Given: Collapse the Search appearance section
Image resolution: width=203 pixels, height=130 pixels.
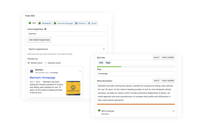Looking at the screenshot, I should coord(104,49).
